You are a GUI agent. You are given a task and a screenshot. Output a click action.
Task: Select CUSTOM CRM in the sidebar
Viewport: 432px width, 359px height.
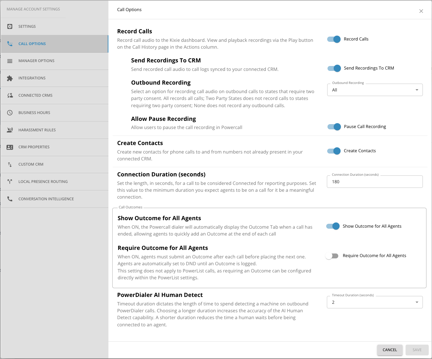(x=55, y=164)
